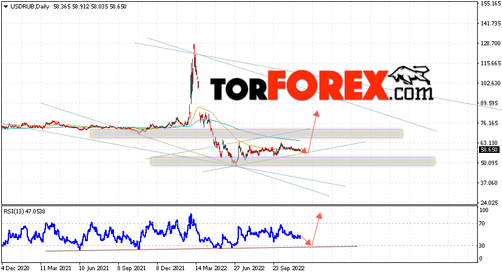Select the lower gray support zone rectangle

(x=293, y=161)
